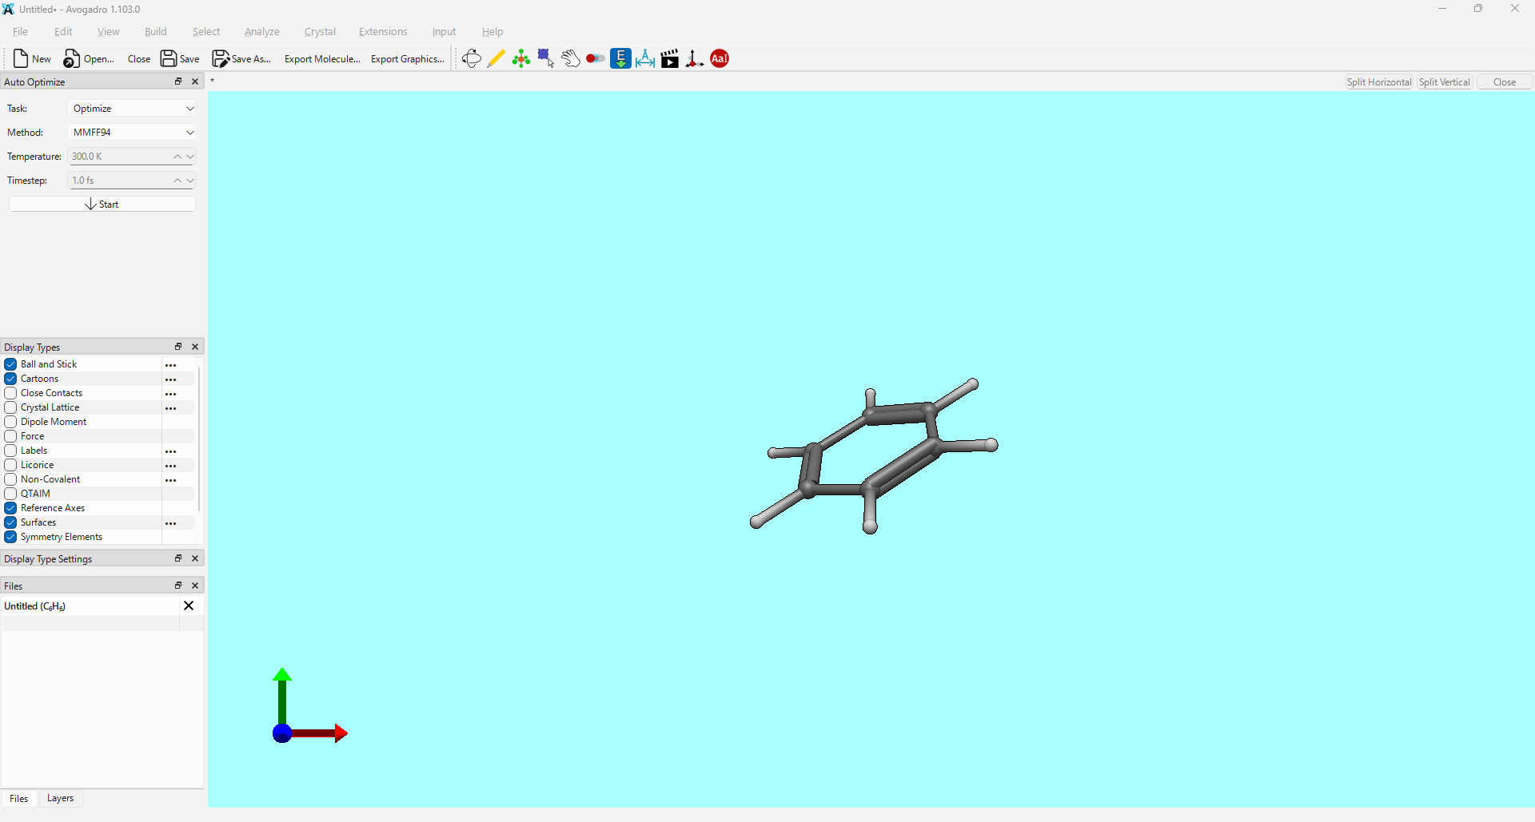The image size is (1535, 822).
Task: Click the Measure distance tool
Action: [645, 58]
